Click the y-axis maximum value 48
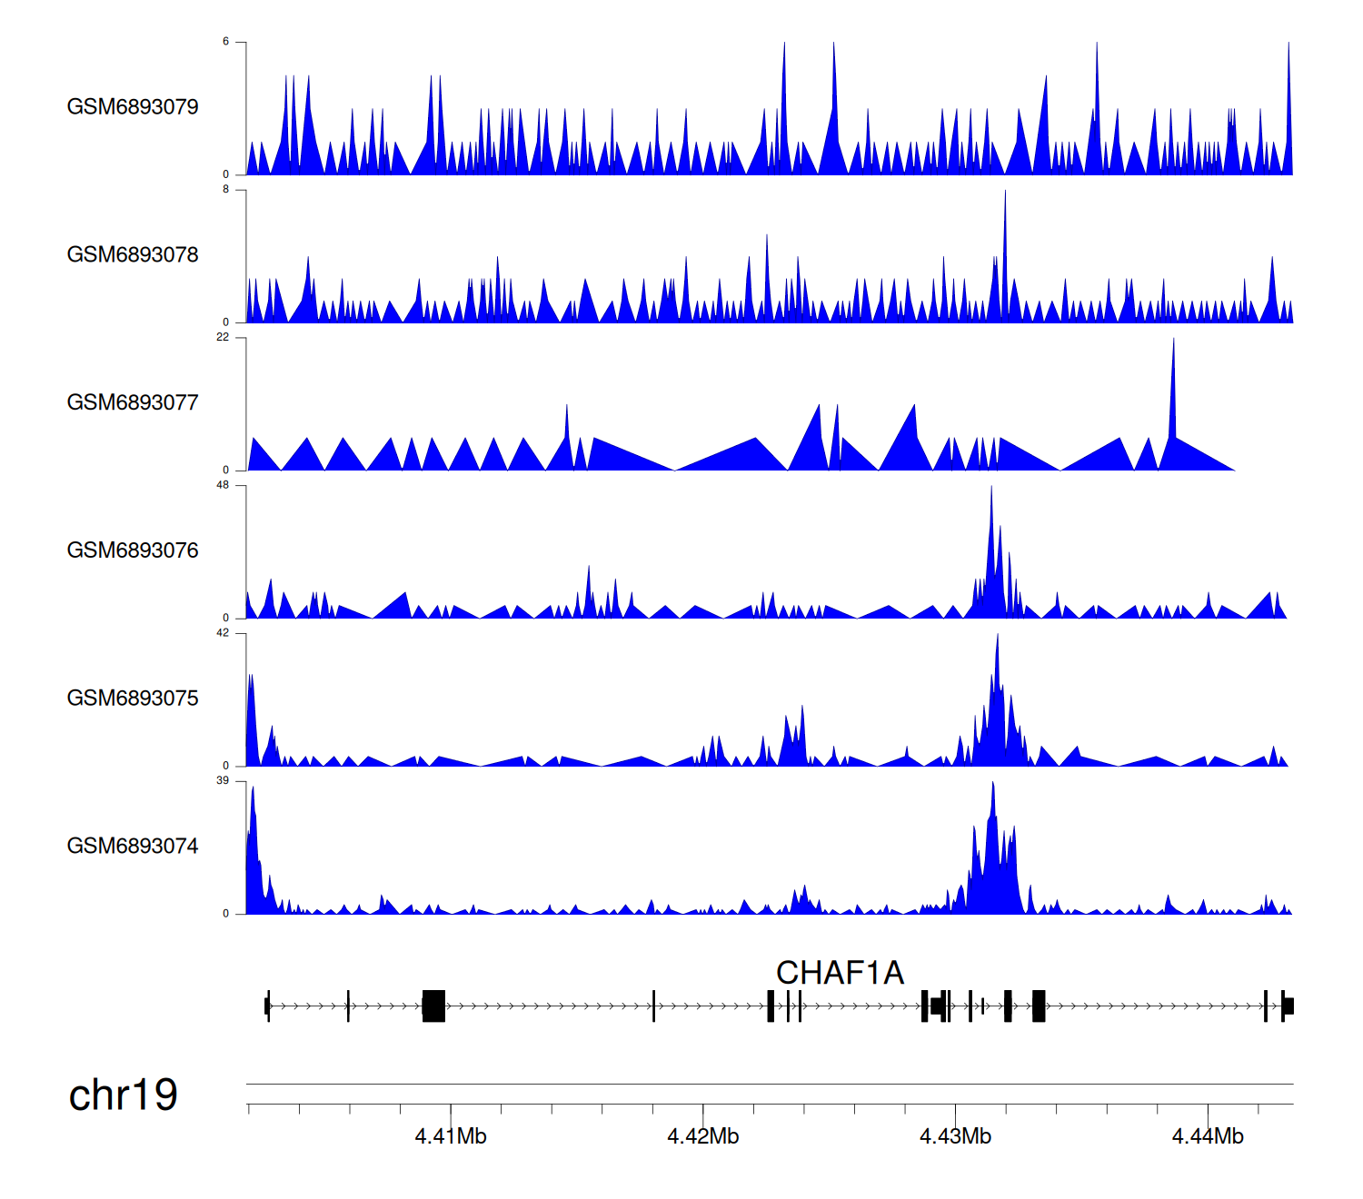 tap(223, 485)
